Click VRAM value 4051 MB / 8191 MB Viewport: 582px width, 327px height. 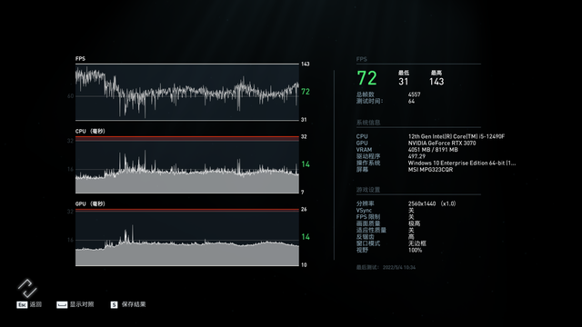pos(433,150)
